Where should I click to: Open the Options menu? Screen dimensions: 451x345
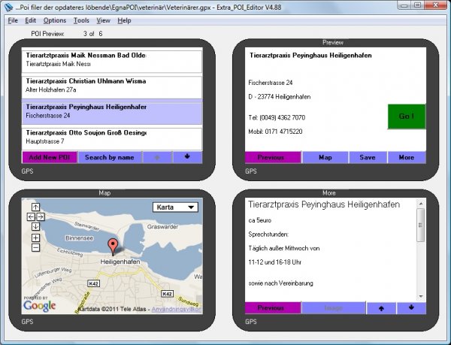pos(54,20)
